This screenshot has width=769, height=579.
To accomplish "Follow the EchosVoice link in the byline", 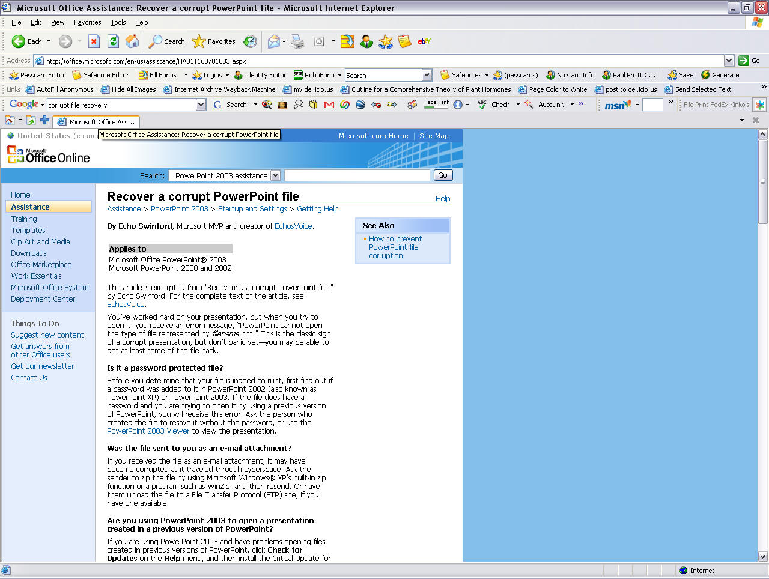I will [293, 226].
